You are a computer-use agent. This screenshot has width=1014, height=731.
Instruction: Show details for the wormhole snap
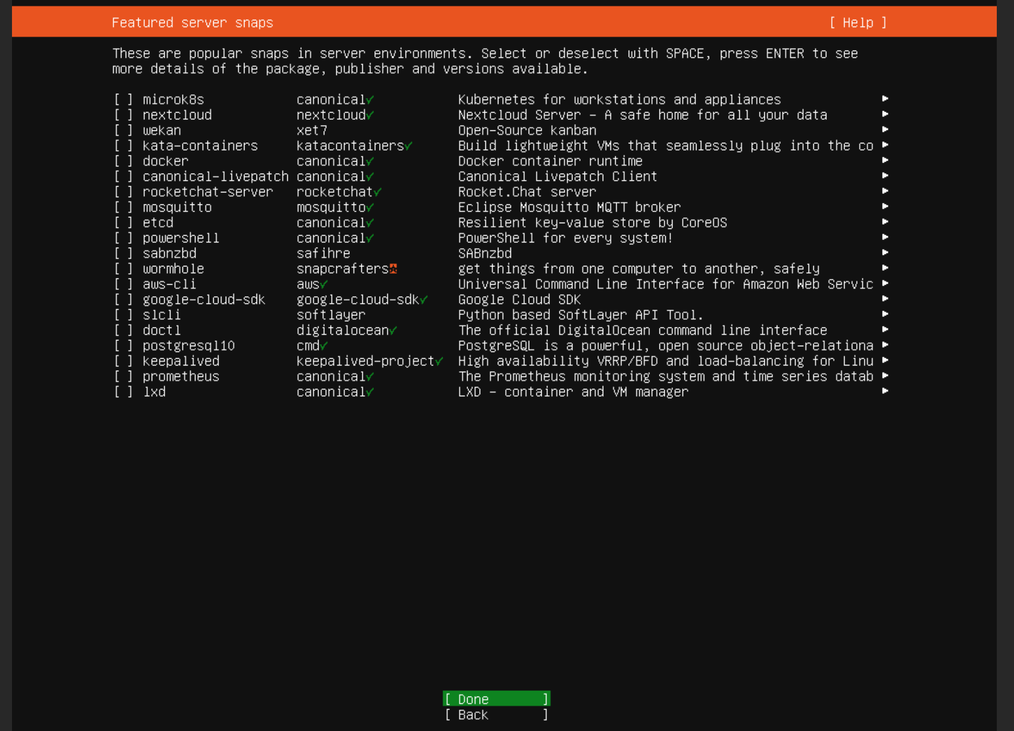point(885,267)
